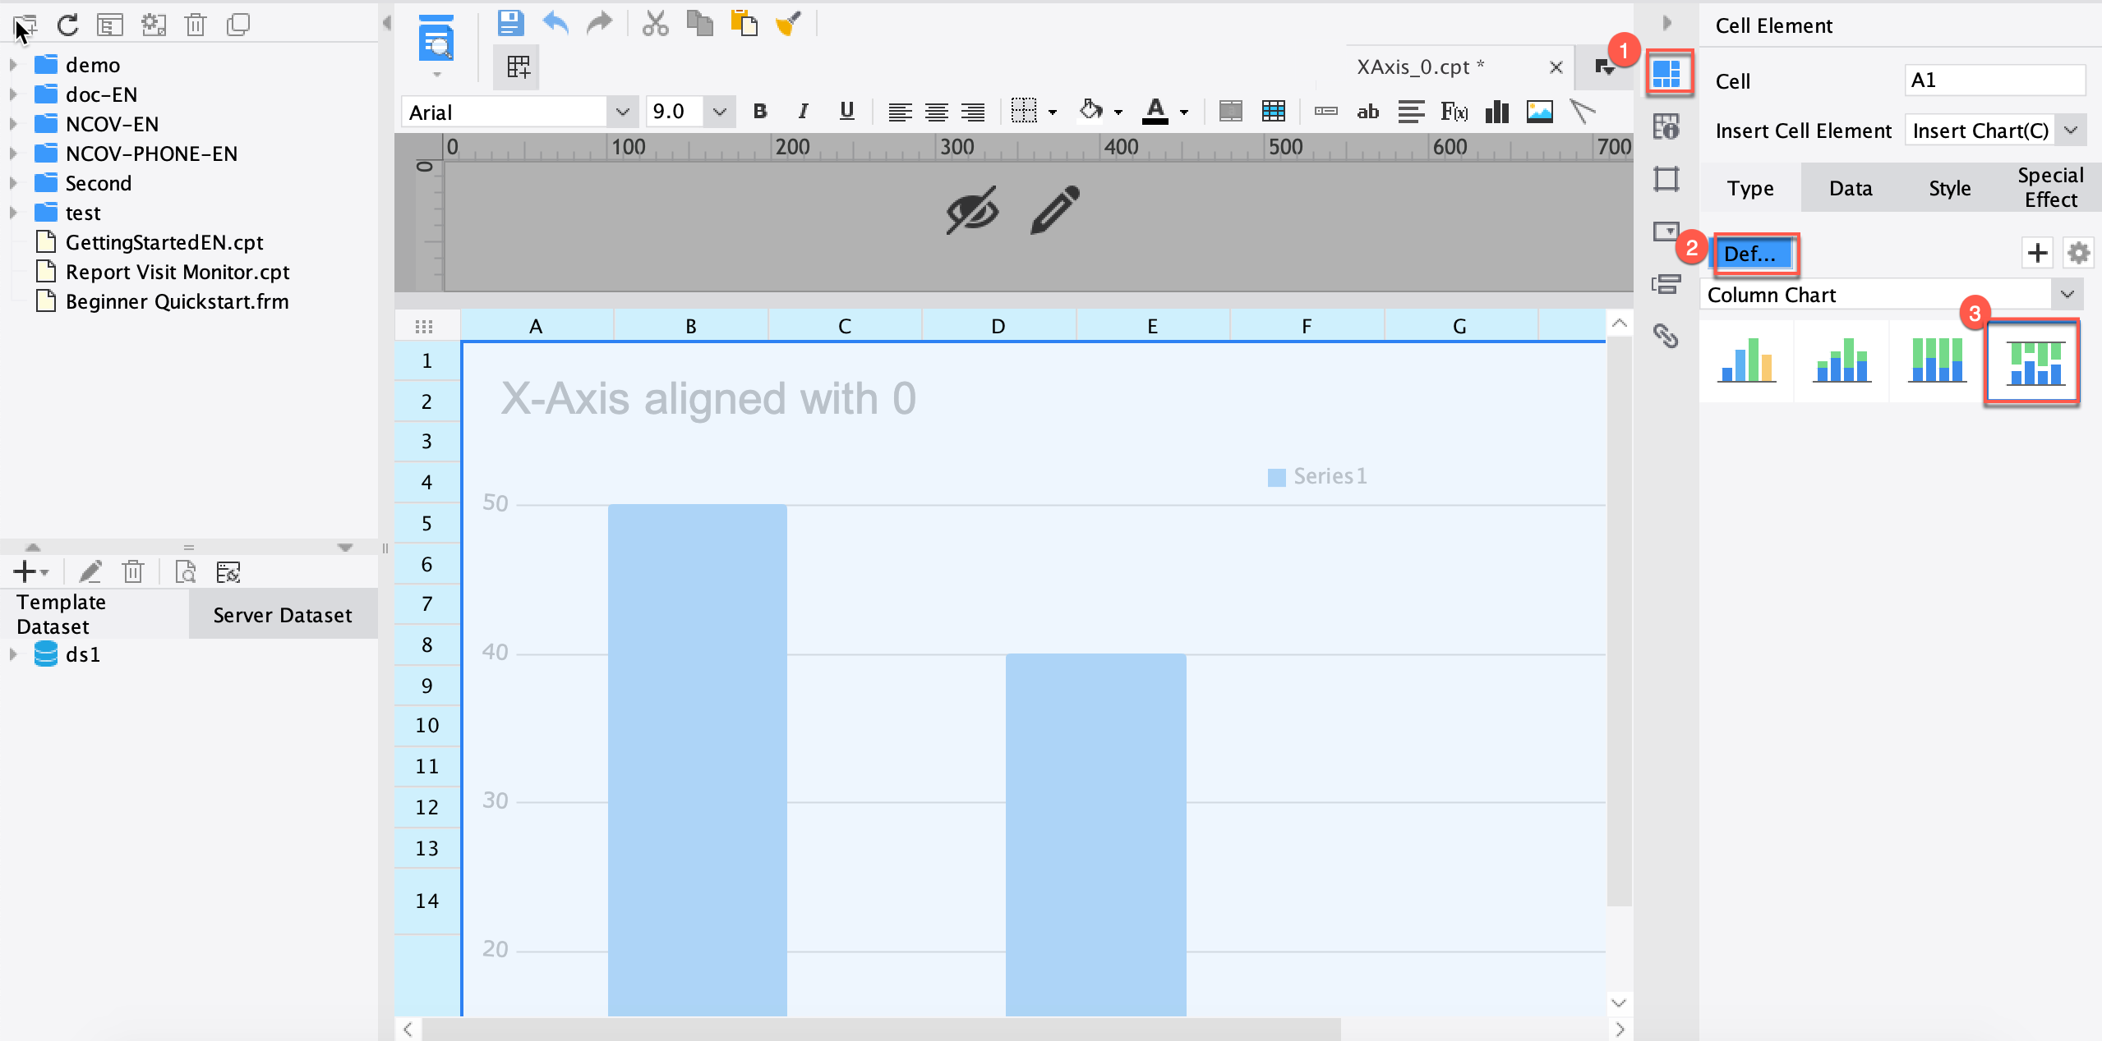Viewport: 2102px width, 1041px height.
Task: Toggle bold formatting
Action: pyautogui.click(x=760, y=112)
